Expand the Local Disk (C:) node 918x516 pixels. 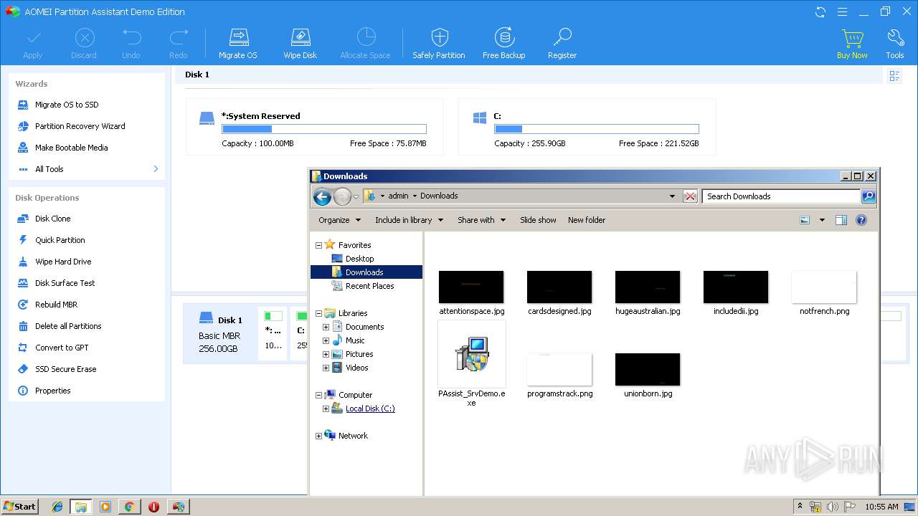pyautogui.click(x=326, y=408)
